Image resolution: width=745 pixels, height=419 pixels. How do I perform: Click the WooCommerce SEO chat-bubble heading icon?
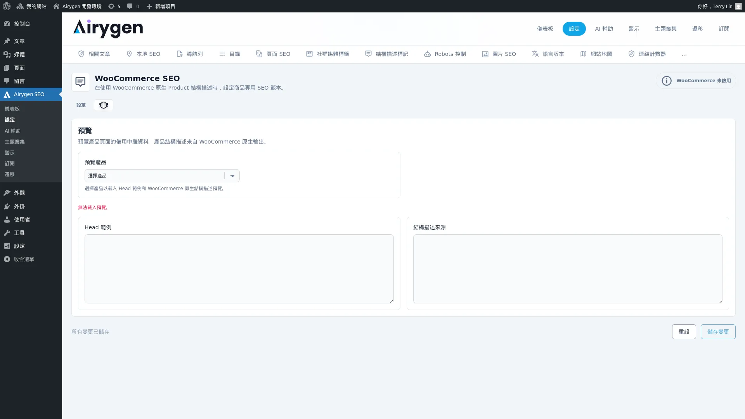[80, 82]
